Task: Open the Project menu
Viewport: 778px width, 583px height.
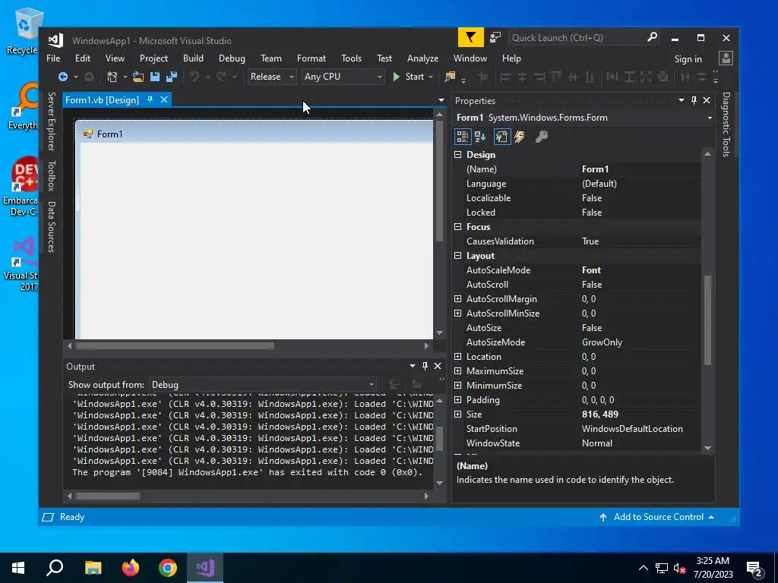Action: [153, 58]
